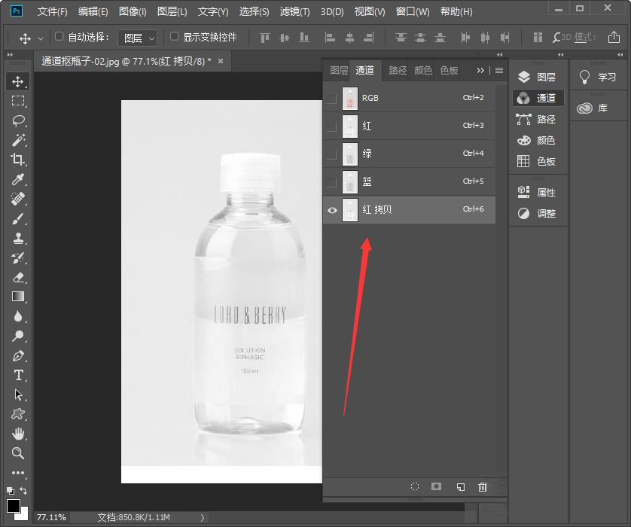Image resolution: width=631 pixels, height=527 pixels.
Task: Hide the 红 拷贝 channel visibility eye
Action: [x=332, y=210]
